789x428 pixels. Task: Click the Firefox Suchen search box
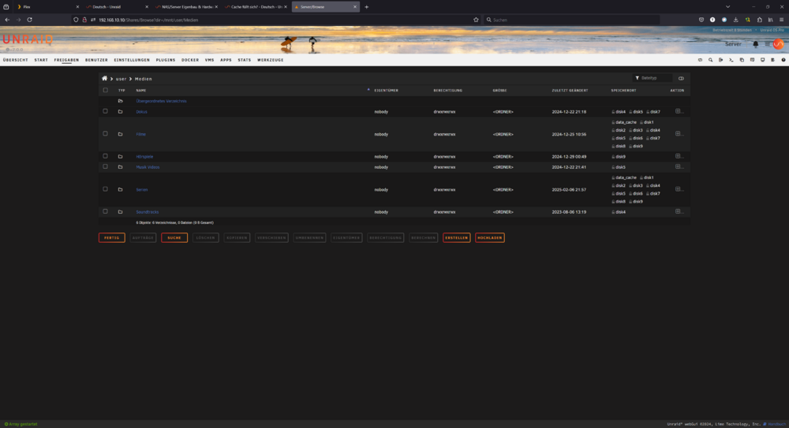[571, 20]
